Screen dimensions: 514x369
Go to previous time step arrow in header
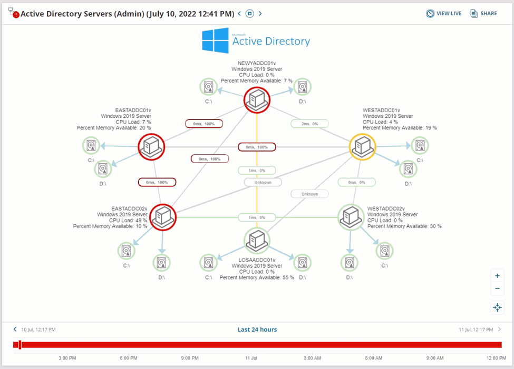pos(239,14)
